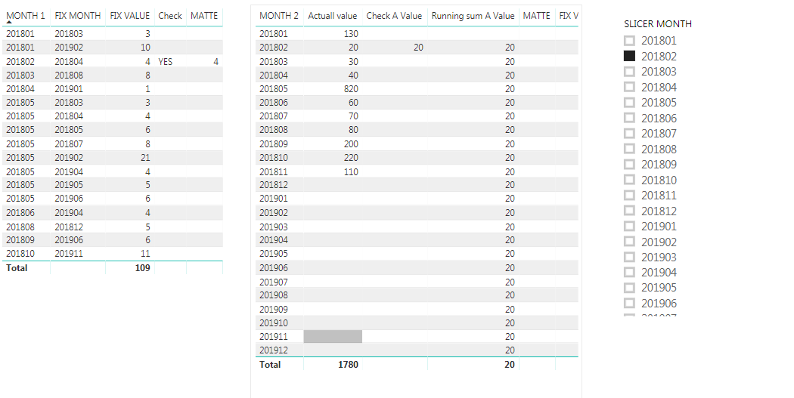Sort by the MONTH 2 column header
Image resolution: width=794 pixels, height=398 pixels.
pos(279,16)
